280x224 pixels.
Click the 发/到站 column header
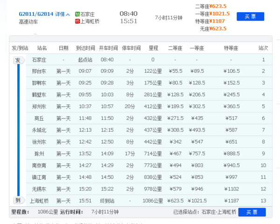pos(20,48)
